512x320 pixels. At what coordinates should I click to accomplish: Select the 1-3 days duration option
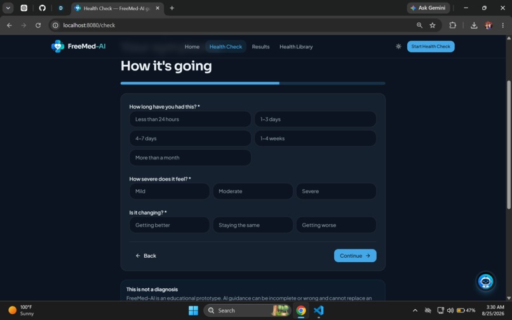(x=315, y=119)
